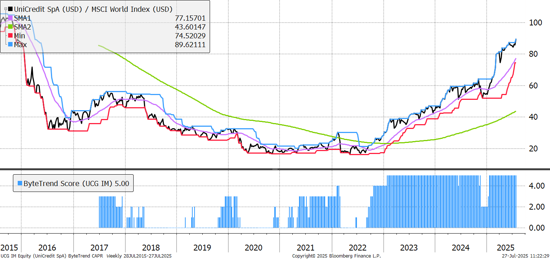Screen dimensions: 550x259
Task: Click the 2016 year label
Action: point(47,247)
